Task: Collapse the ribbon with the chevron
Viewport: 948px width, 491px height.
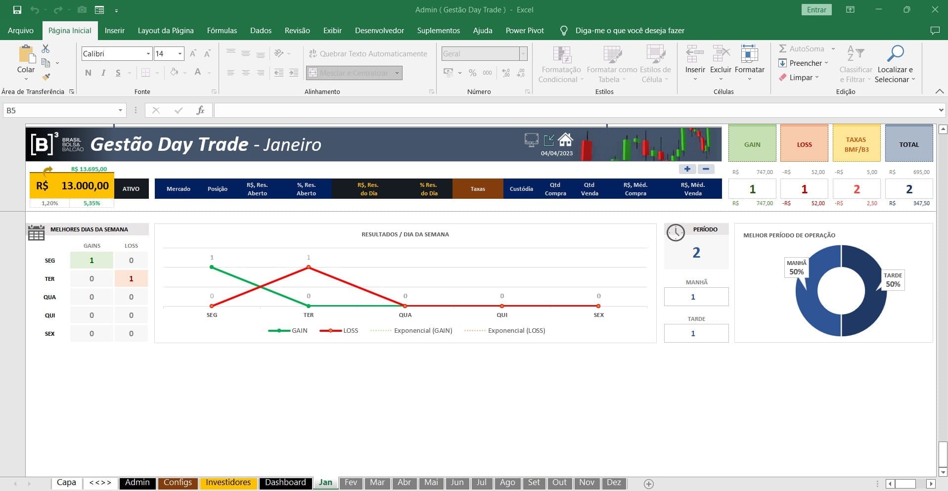Action: [940, 91]
